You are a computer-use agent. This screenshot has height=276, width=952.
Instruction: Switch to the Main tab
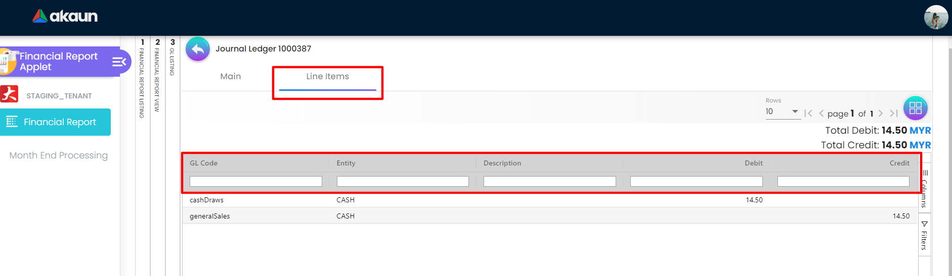coord(231,76)
